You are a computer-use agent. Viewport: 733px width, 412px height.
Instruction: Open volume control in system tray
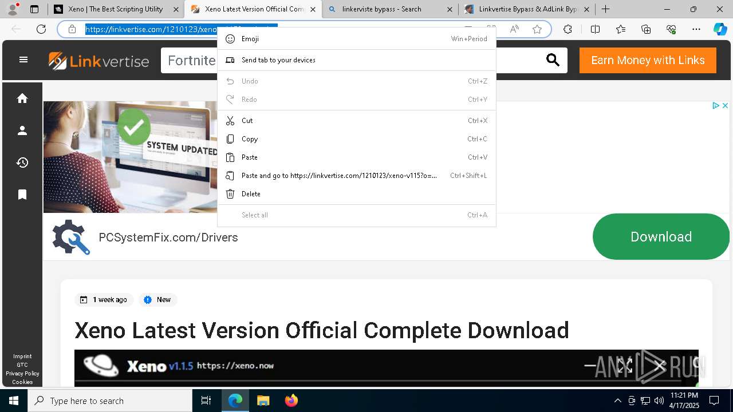point(659,401)
